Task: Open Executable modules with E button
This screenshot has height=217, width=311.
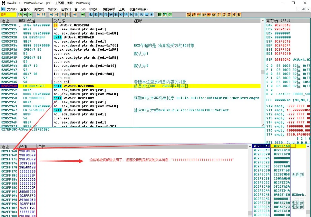Action: [x=96, y=15]
